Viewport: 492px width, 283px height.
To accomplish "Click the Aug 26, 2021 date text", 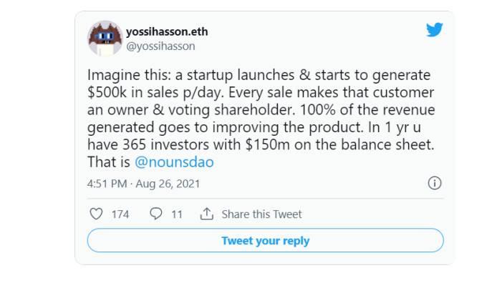I will 168,184.
